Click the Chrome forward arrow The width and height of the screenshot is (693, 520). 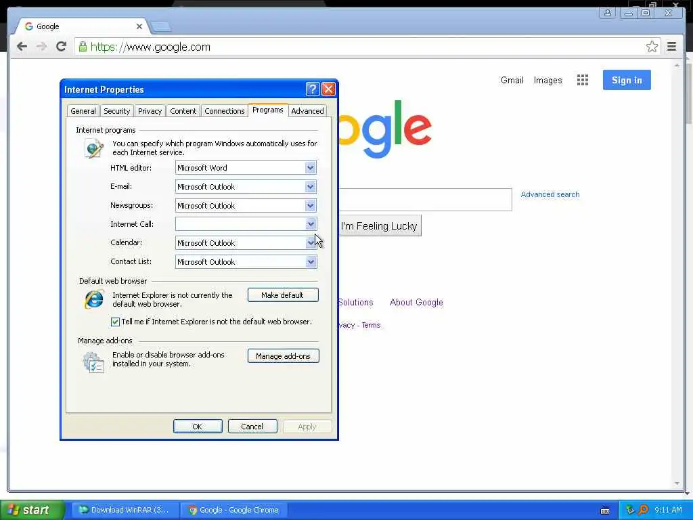41,47
